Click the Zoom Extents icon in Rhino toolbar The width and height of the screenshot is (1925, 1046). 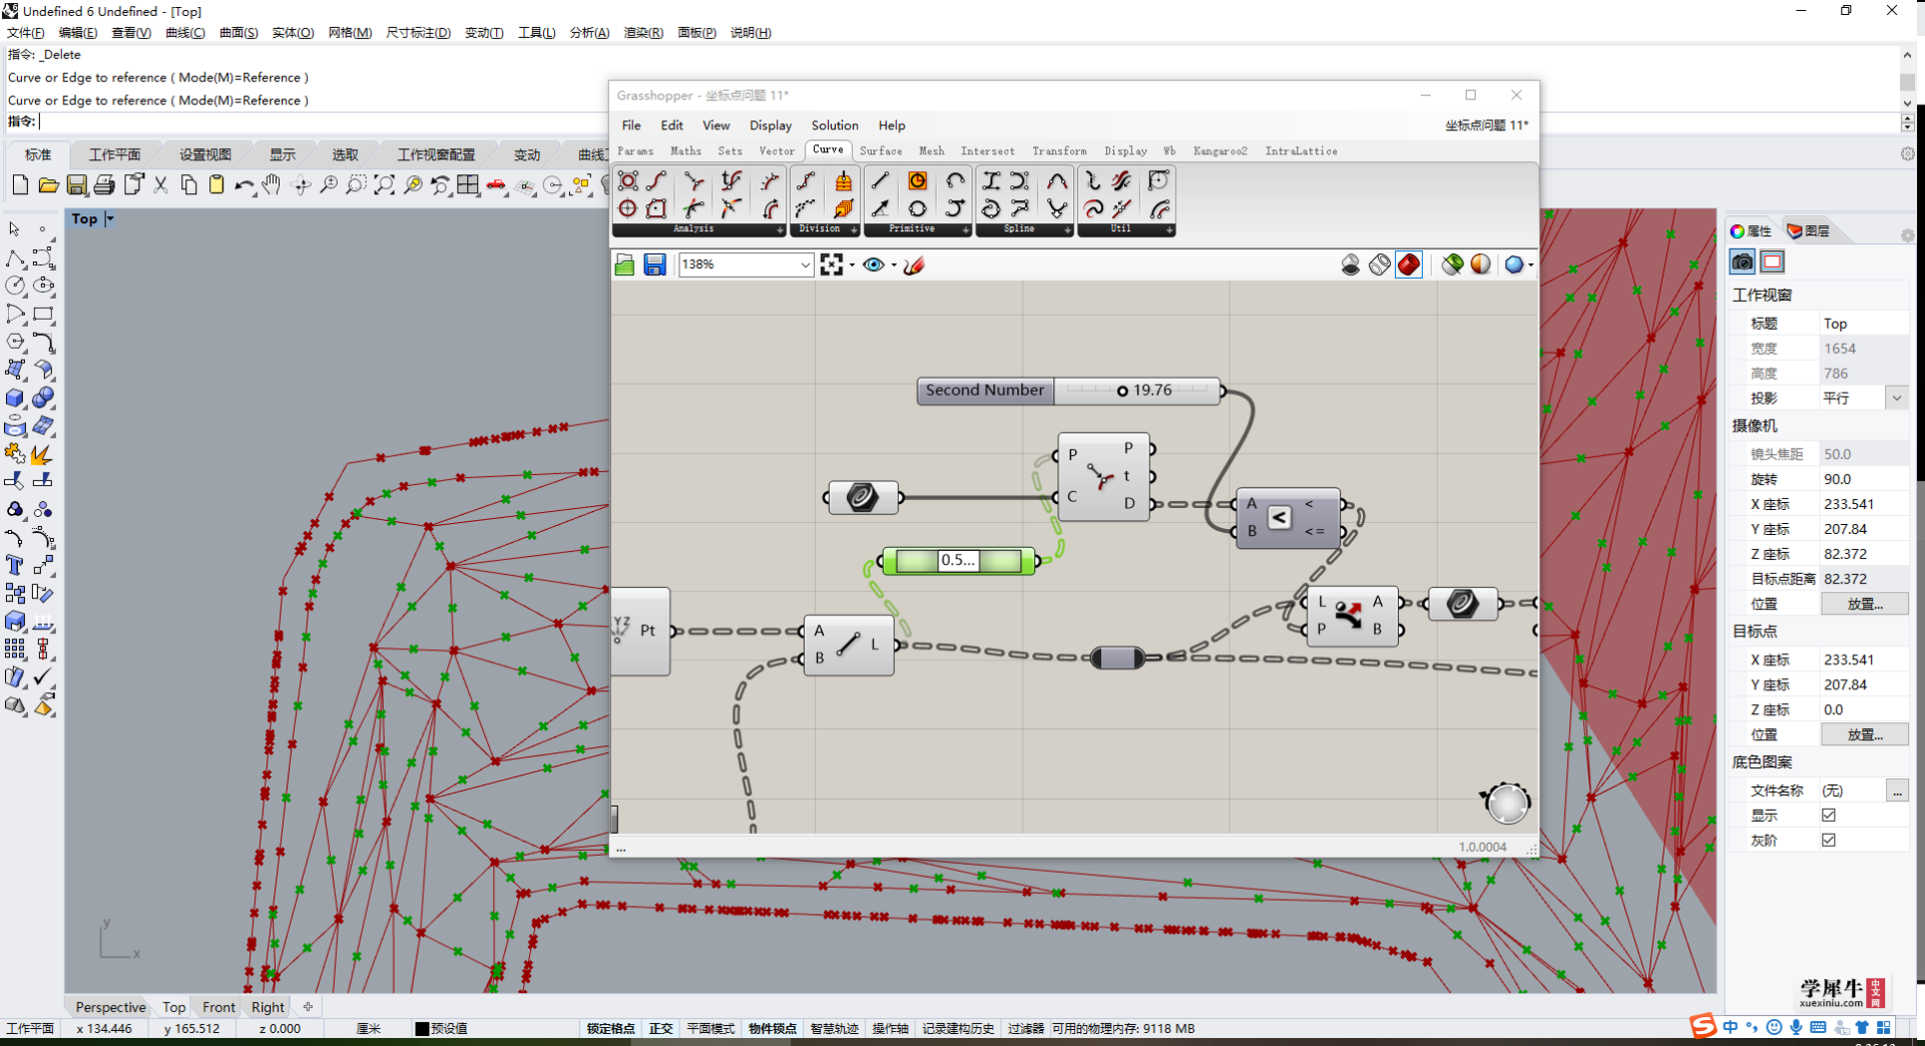click(x=385, y=184)
